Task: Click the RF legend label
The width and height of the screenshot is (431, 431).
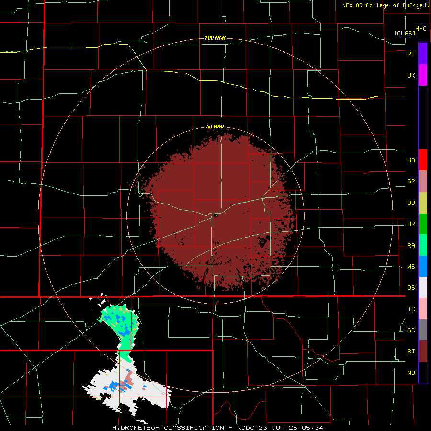Action: click(411, 54)
